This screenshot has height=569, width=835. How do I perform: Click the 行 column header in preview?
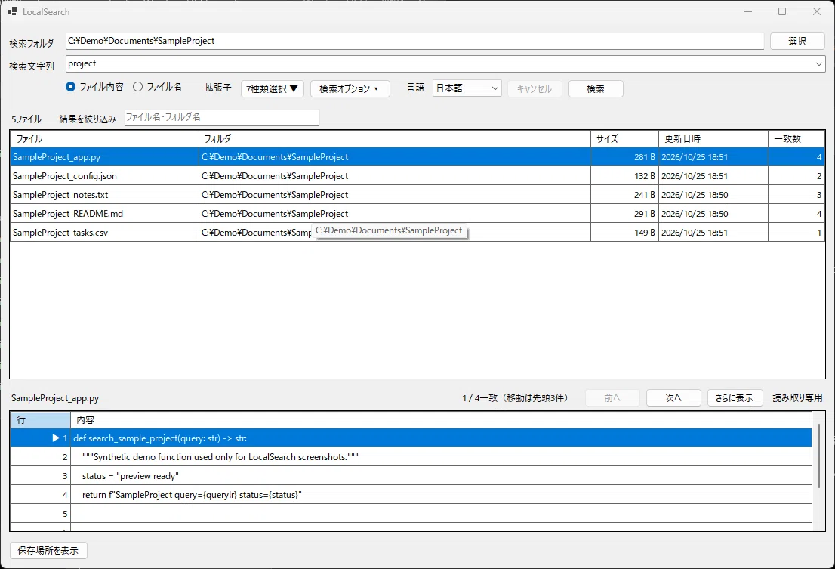pos(41,420)
